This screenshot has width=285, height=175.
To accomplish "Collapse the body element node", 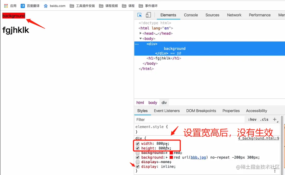I will point(140,39).
